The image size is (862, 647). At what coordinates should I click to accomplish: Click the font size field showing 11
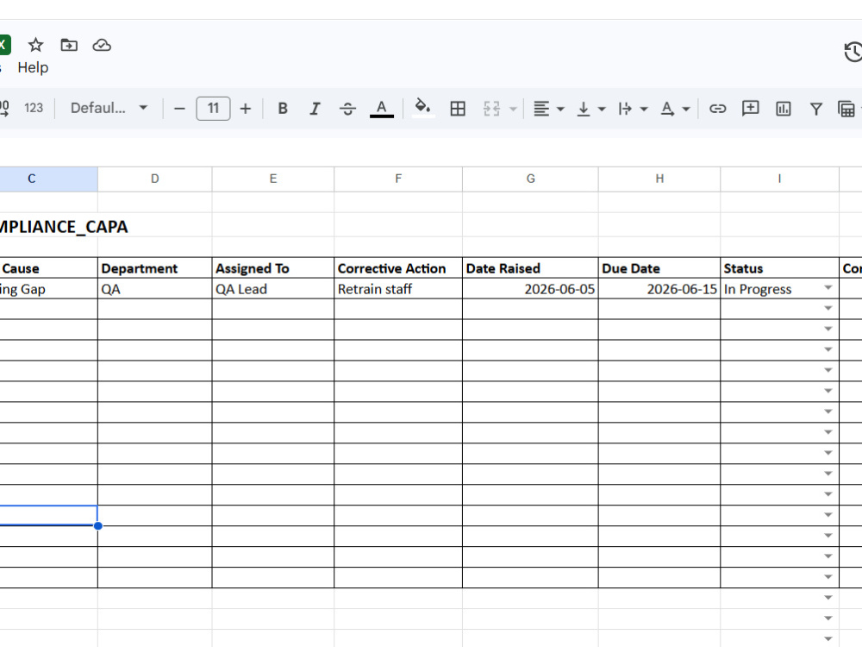213,109
